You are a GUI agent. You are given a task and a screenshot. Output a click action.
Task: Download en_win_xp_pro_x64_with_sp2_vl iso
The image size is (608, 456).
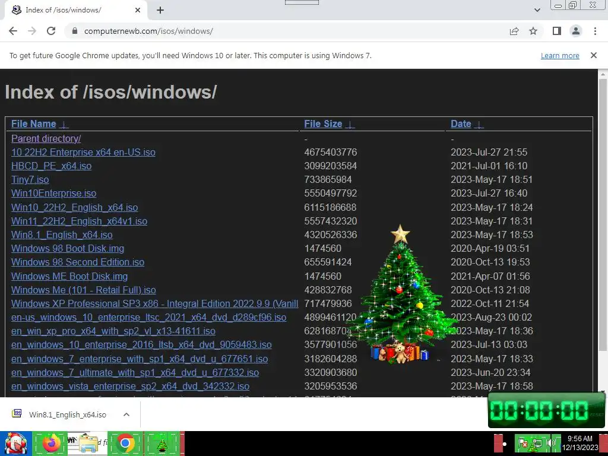(113, 331)
